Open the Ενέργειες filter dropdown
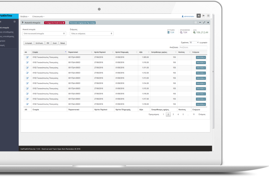This screenshot has height=177, width=269. 91,34
